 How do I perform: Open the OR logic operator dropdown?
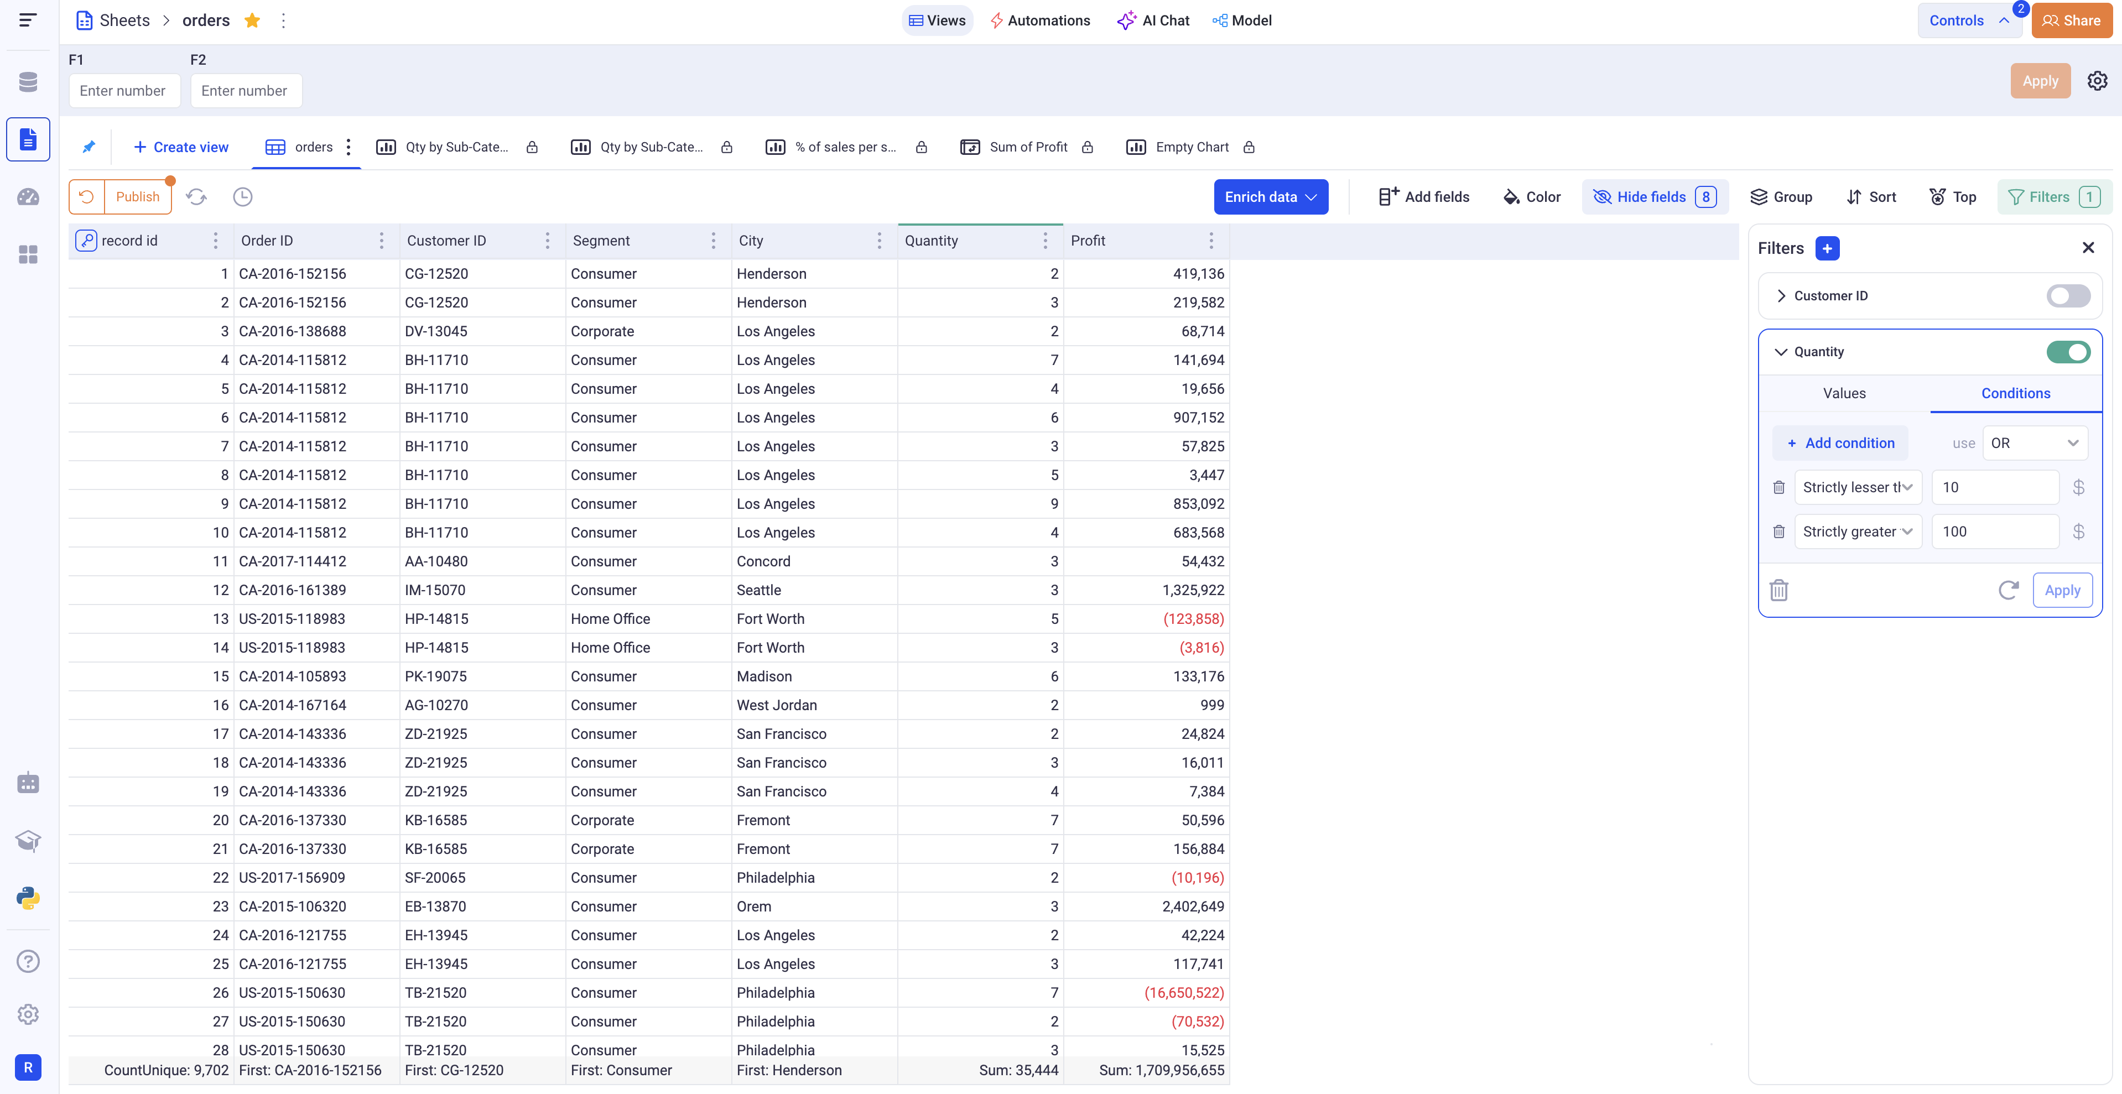coord(2034,443)
